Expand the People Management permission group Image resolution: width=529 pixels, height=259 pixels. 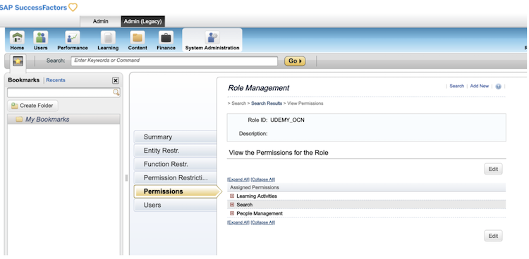tap(232, 213)
